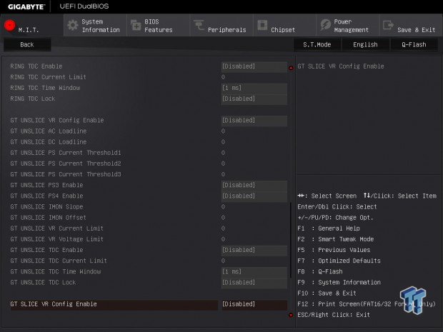Click ESC/Right Click: Exit help line
The height and width of the screenshot is (332, 443).
point(334,315)
